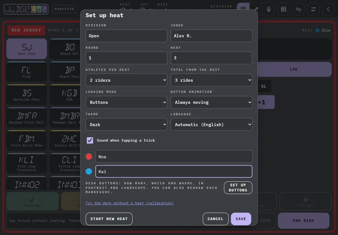The image size is (338, 235).
Task: Tap the Kite Loop Innovation trick button
Action: click(27, 163)
